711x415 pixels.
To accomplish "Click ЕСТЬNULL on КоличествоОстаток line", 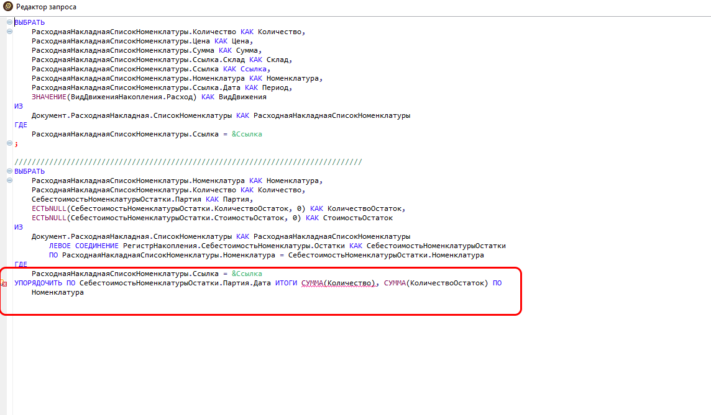I will [x=49, y=208].
